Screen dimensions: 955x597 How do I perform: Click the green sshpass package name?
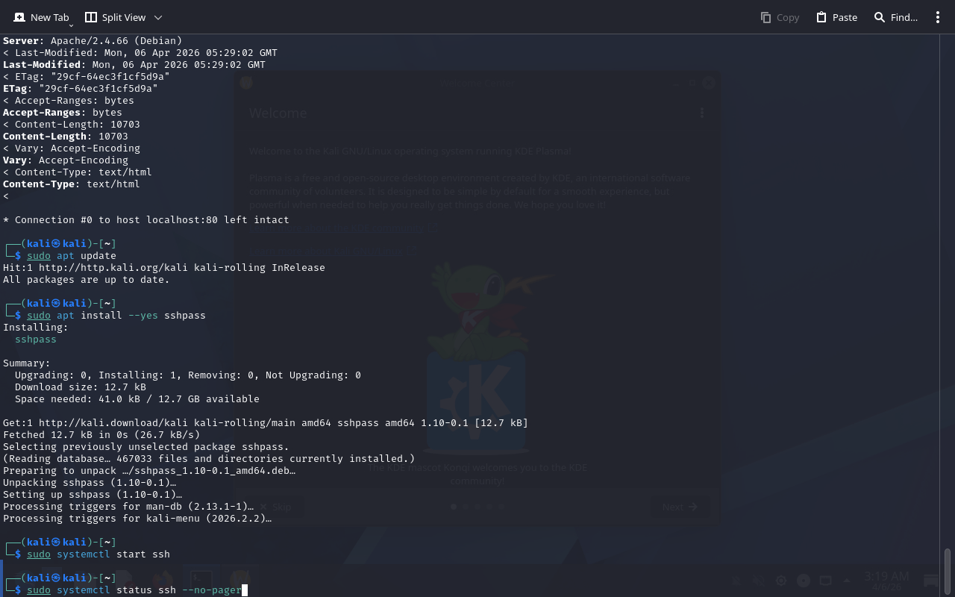point(36,340)
